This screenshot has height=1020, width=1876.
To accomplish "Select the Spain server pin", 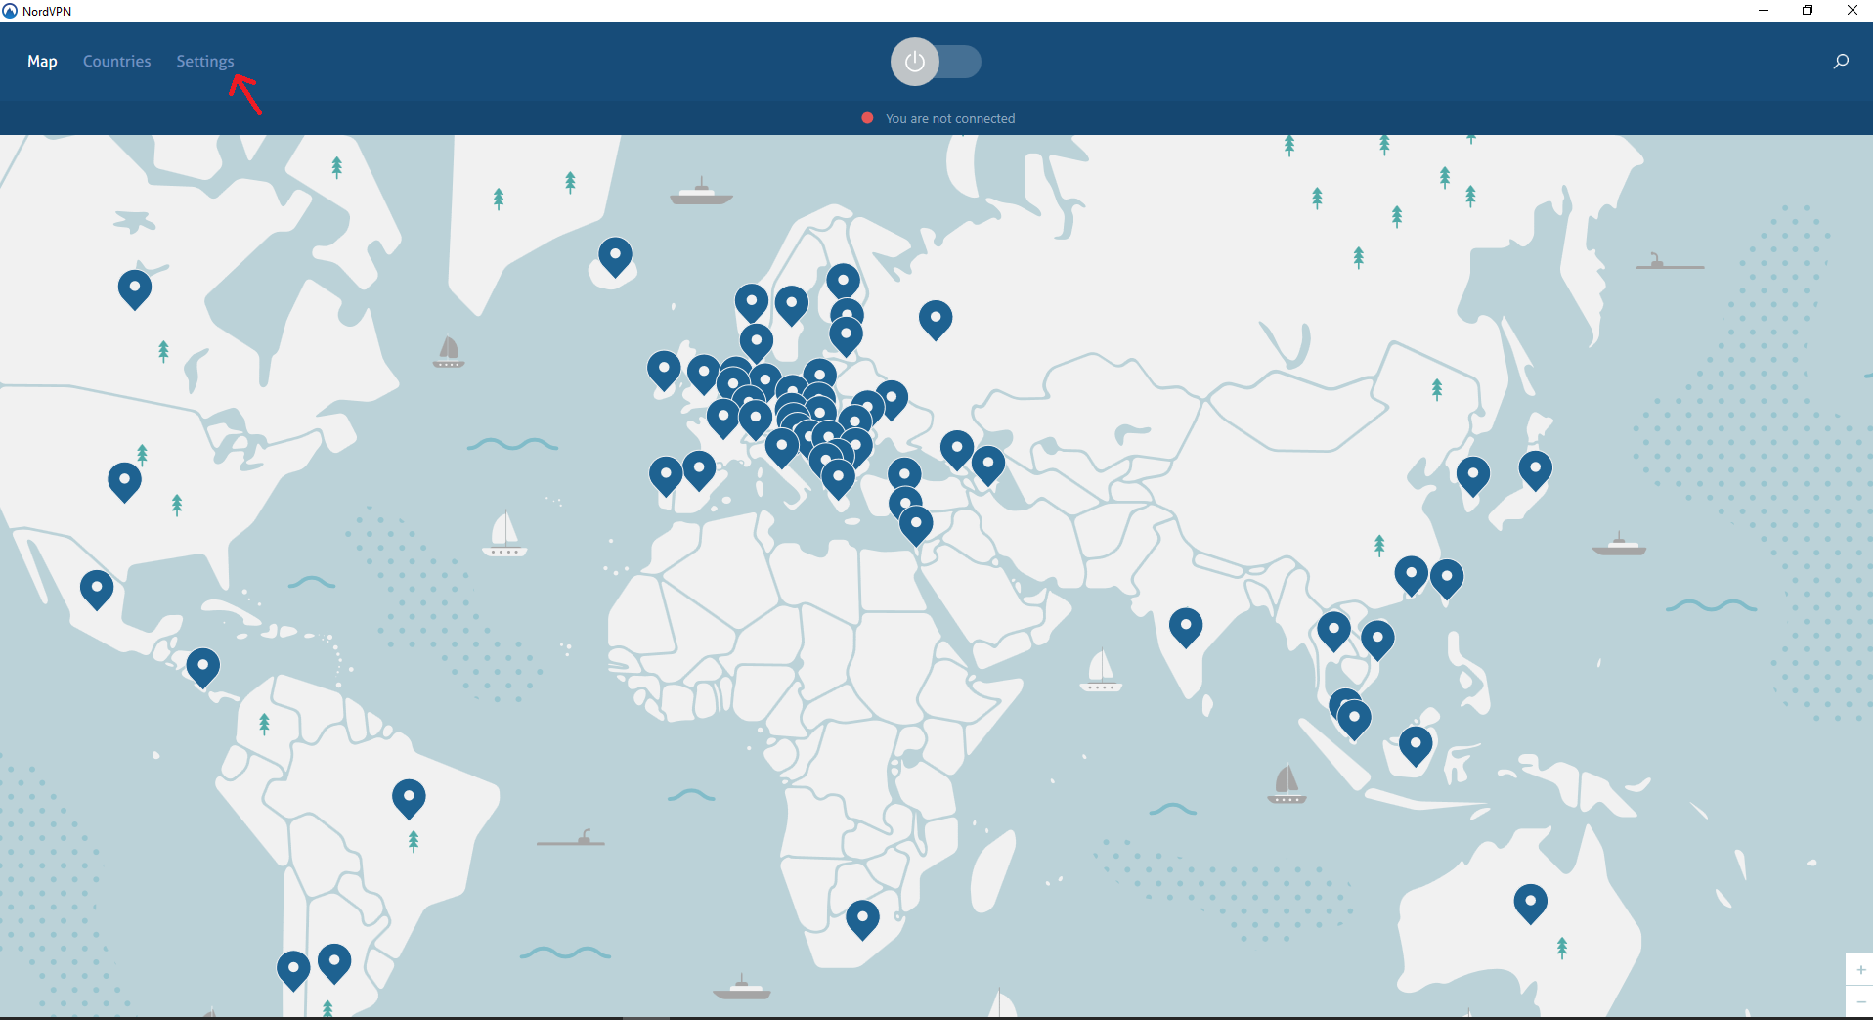I will click(x=699, y=471).
